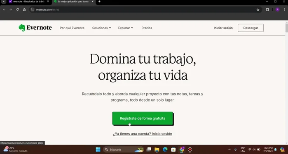Show hidden system tray icons
Viewport: 288px width, 154px height.
pyautogui.click(x=229, y=149)
